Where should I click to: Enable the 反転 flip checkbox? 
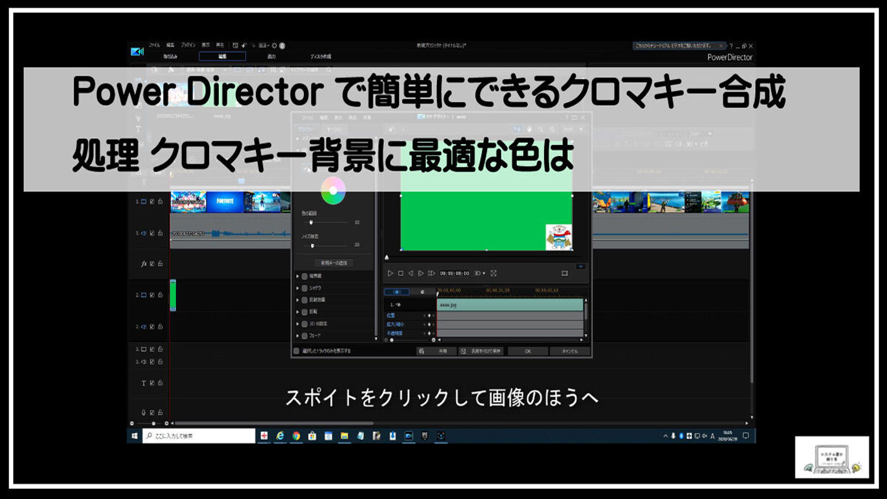coord(304,312)
